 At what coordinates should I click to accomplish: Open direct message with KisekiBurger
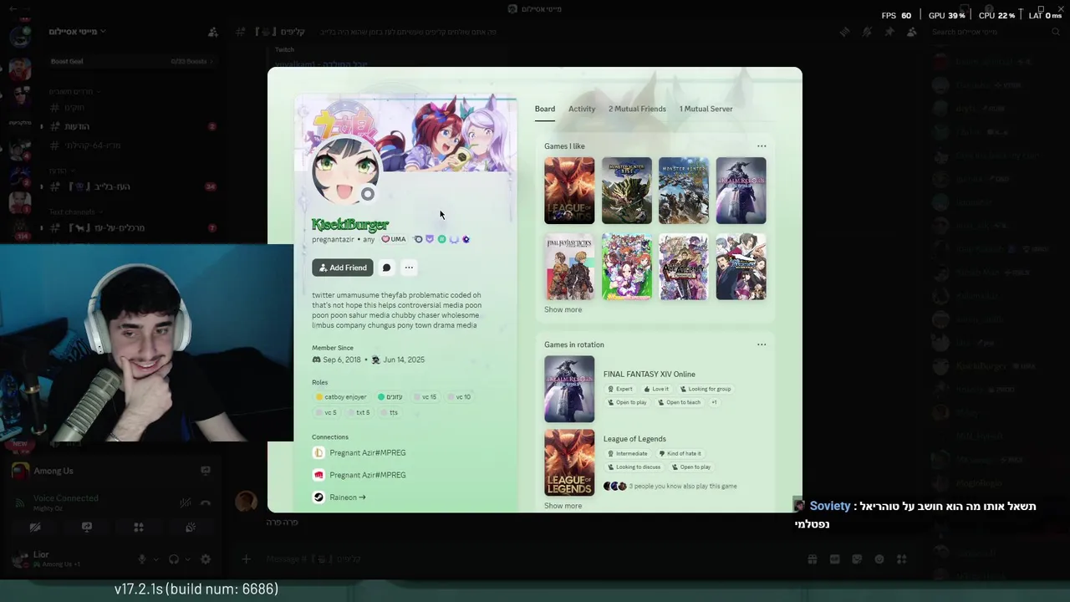click(x=386, y=268)
